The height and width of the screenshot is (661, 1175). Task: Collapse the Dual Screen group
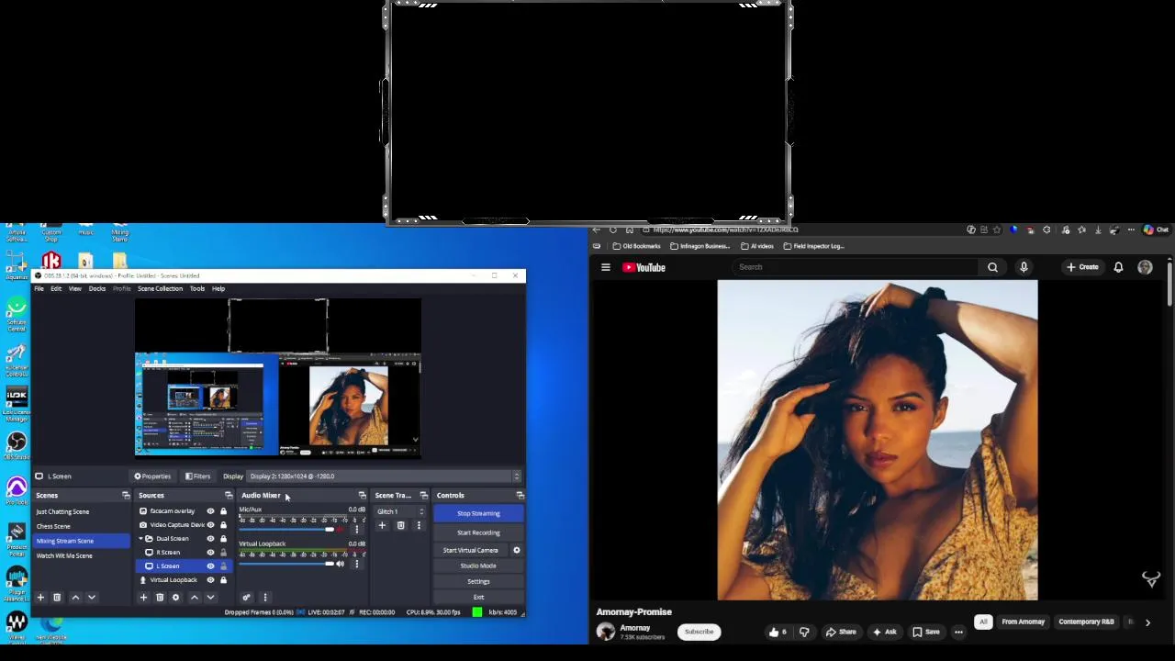[x=140, y=539]
